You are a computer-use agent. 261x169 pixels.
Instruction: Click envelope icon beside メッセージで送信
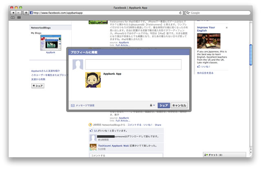point(73,106)
